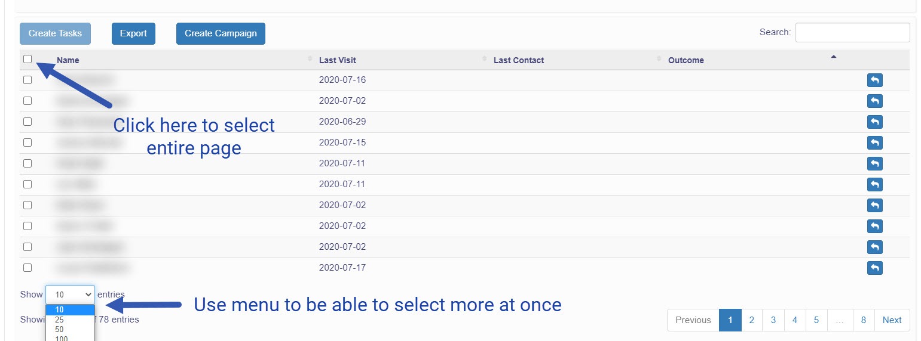Go to page 2 of results
This screenshot has height=341, width=921.
751,320
